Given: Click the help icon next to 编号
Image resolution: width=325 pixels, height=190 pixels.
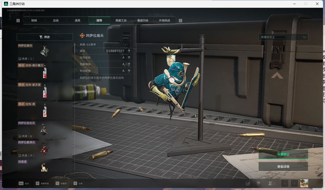Looking at the screenshot, I should [129, 51].
